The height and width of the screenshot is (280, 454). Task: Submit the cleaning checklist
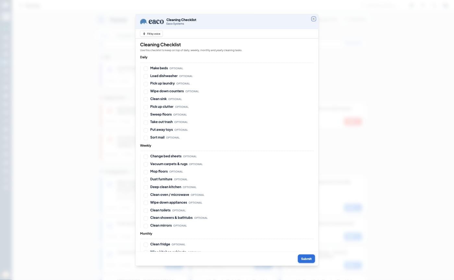click(306, 259)
